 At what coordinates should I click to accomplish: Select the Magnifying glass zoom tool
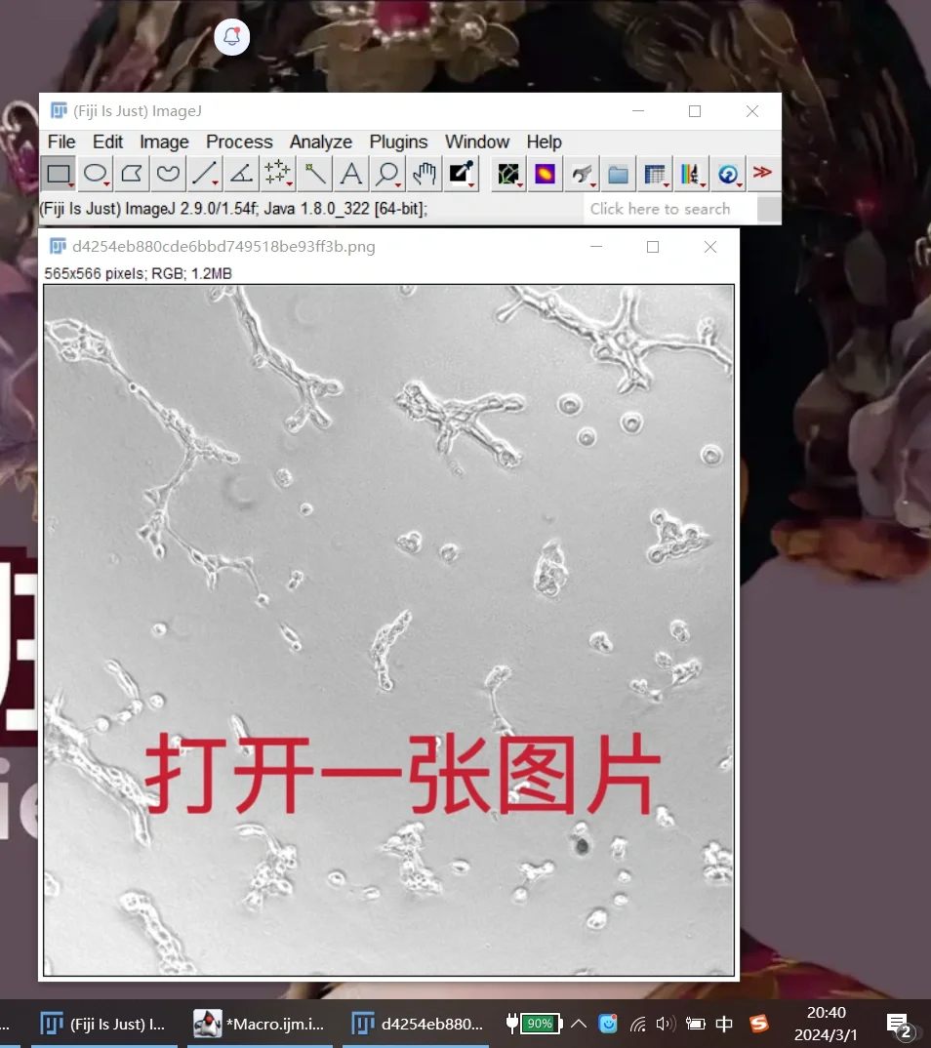tap(386, 173)
